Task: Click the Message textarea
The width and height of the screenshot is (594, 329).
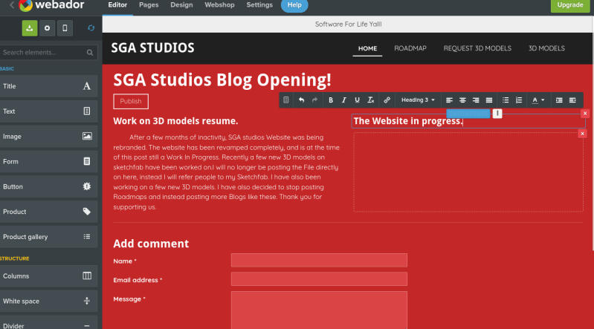Action: pyautogui.click(x=319, y=310)
